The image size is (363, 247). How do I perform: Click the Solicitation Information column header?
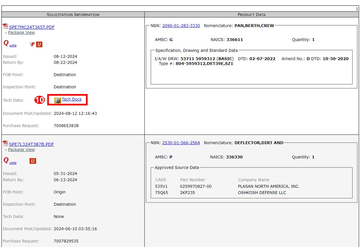tap(73, 15)
